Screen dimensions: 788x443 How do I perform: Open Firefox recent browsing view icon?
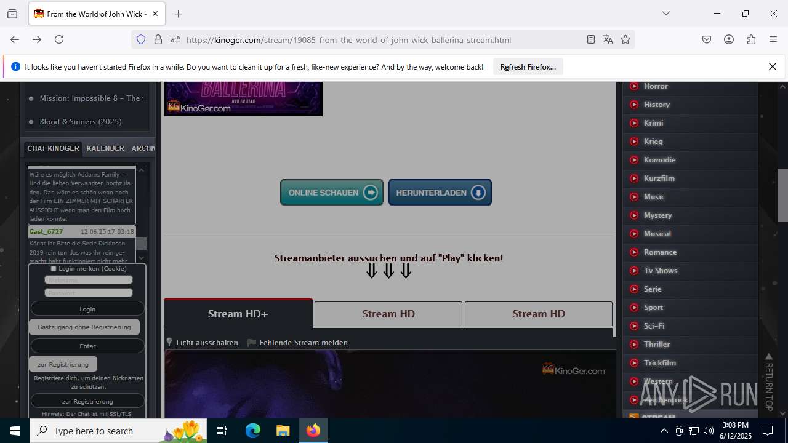tap(12, 14)
